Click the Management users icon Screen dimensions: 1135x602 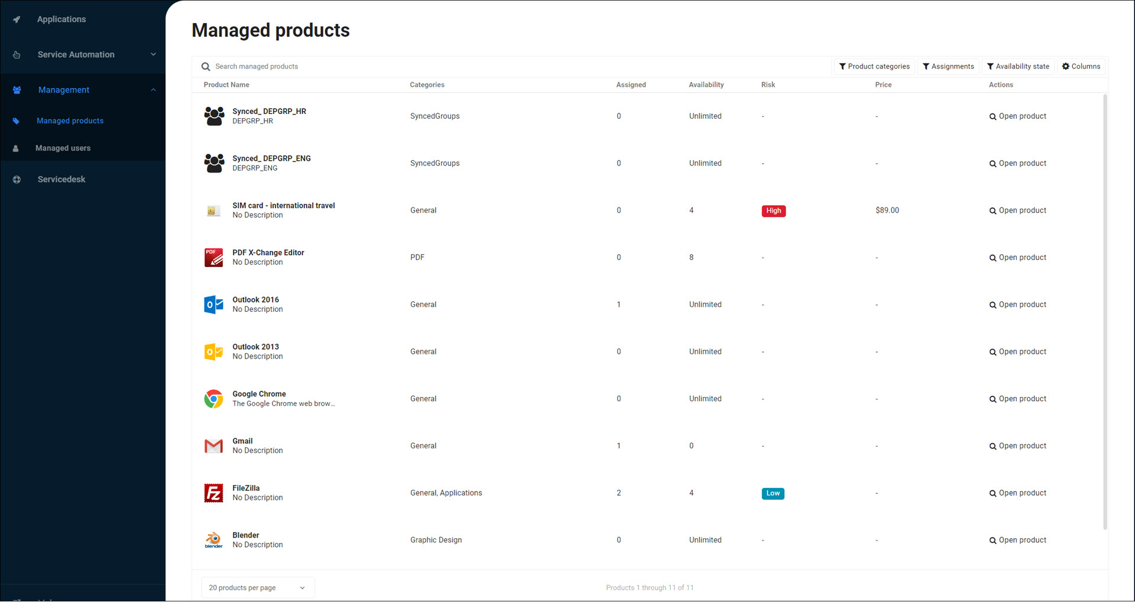click(17, 90)
